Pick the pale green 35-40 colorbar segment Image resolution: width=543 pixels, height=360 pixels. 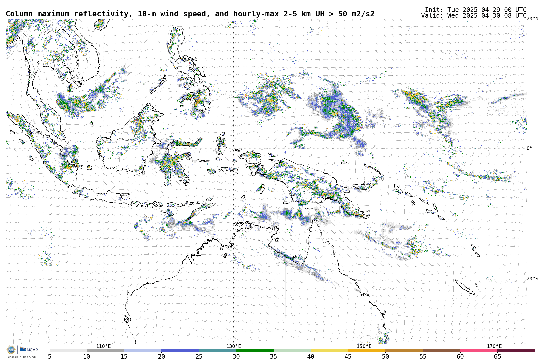pos(292,350)
